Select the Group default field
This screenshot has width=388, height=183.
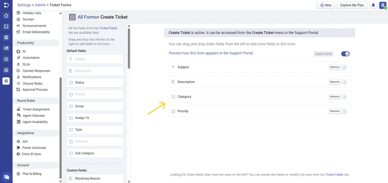coord(95,106)
